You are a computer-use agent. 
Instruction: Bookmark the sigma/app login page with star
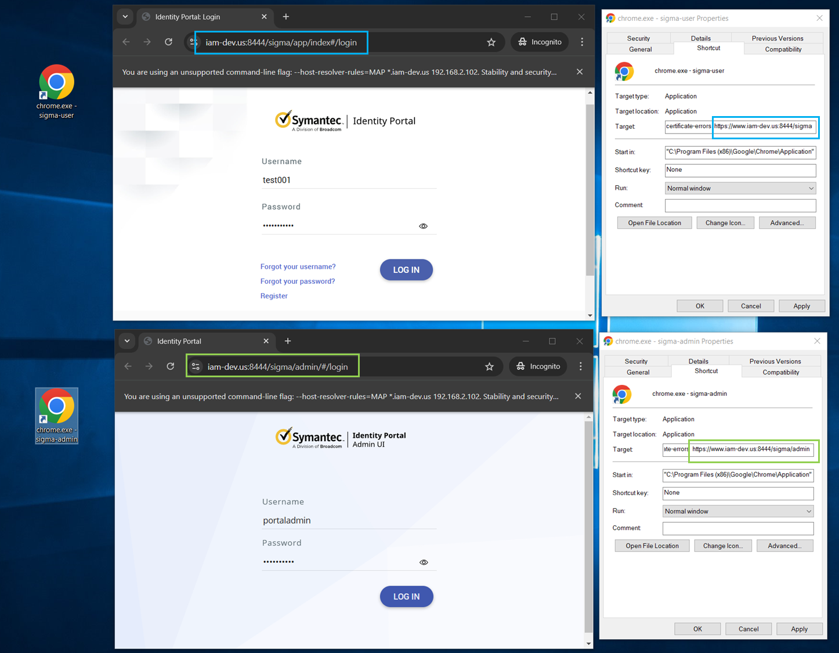(491, 42)
